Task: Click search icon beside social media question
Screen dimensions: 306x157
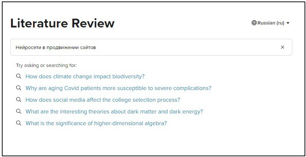Action: pos(19,100)
